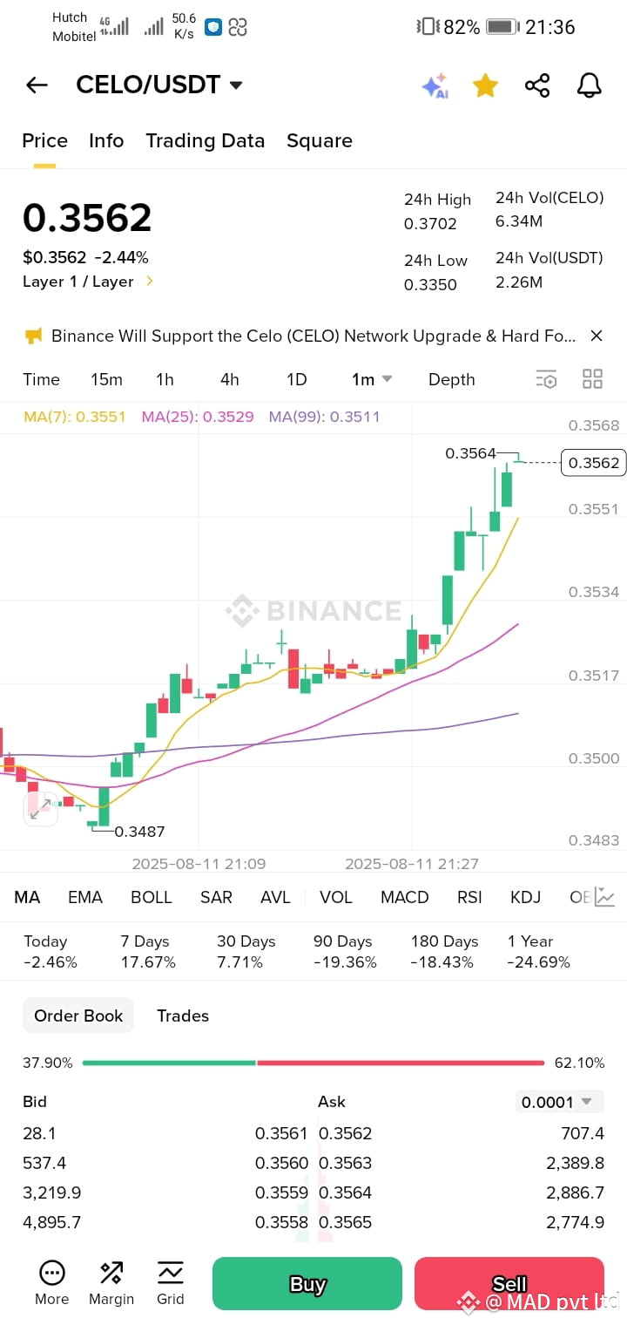Enable the VOL sub-indicator
Screen dimensions: 627x1325
pos(336,897)
